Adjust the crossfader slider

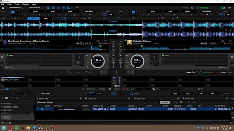coord(117,72)
